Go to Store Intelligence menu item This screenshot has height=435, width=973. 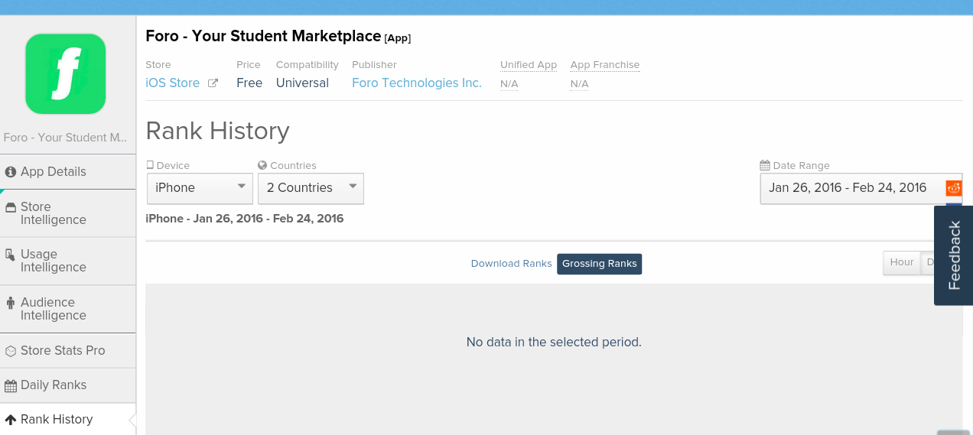point(53,213)
